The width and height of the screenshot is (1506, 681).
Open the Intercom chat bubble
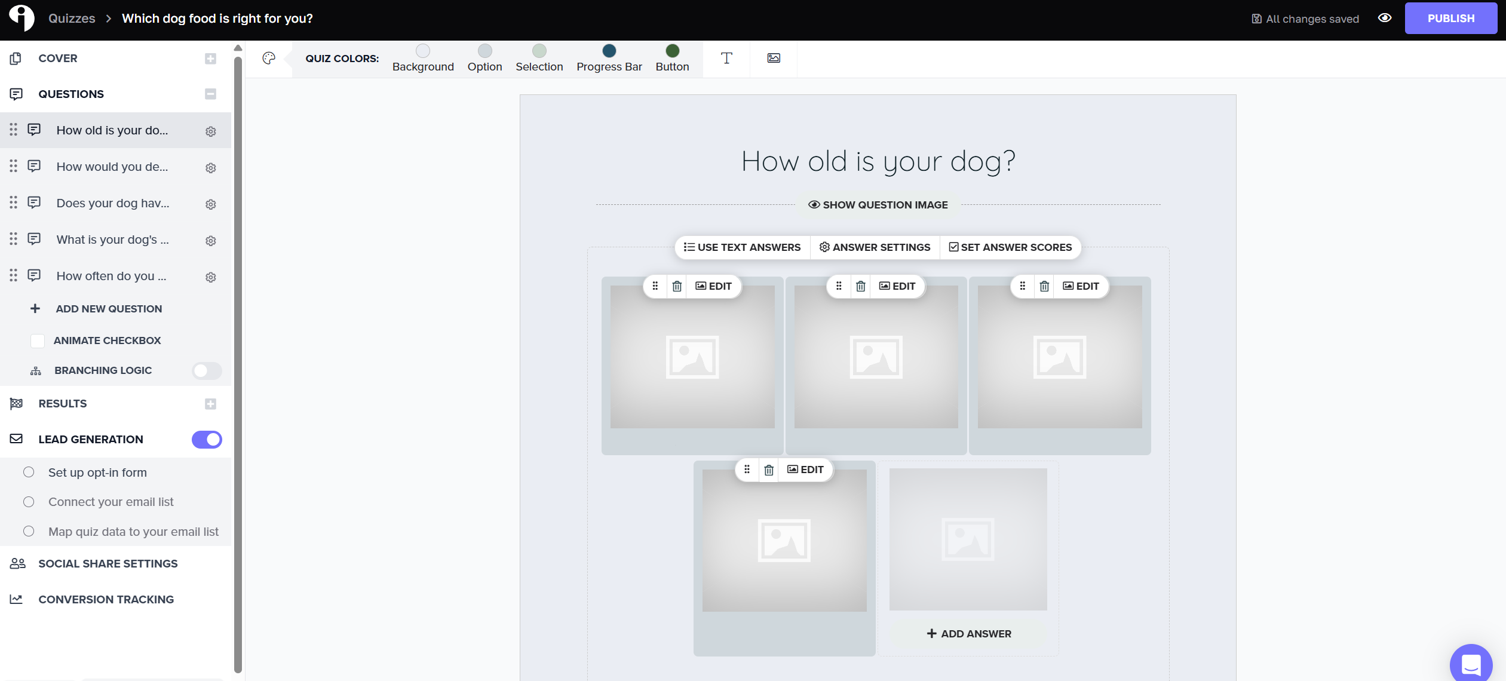[1471, 663]
